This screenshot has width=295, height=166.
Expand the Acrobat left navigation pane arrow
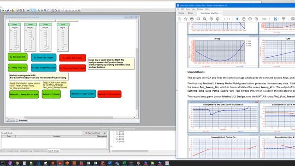point(177,90)
